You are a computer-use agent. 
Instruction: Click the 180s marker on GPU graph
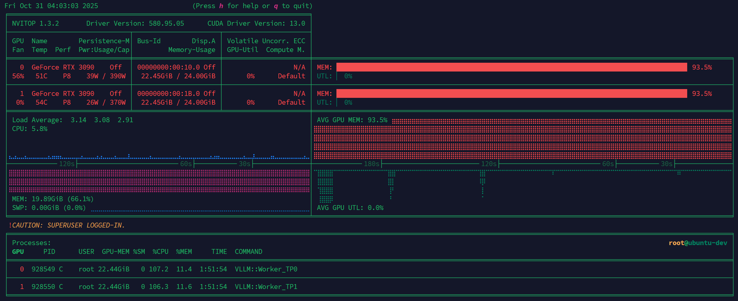372,164
